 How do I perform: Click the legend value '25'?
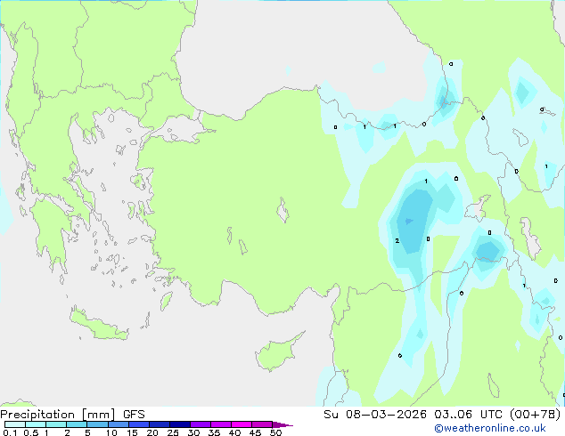(173, 432)
